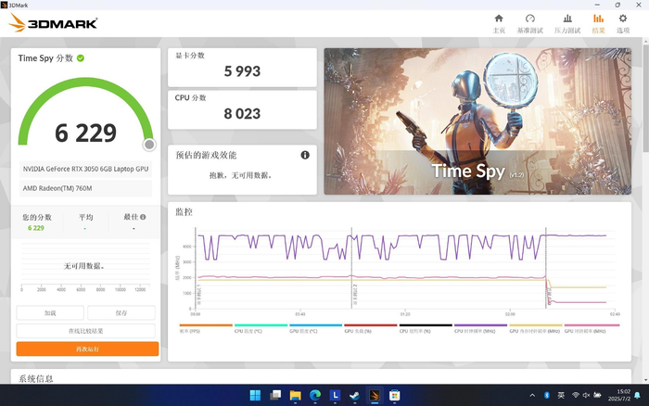The height and width of the screenshot is (406, 649).
Task: Click the gauge end knob on score dial
Action: pos(149,145)
